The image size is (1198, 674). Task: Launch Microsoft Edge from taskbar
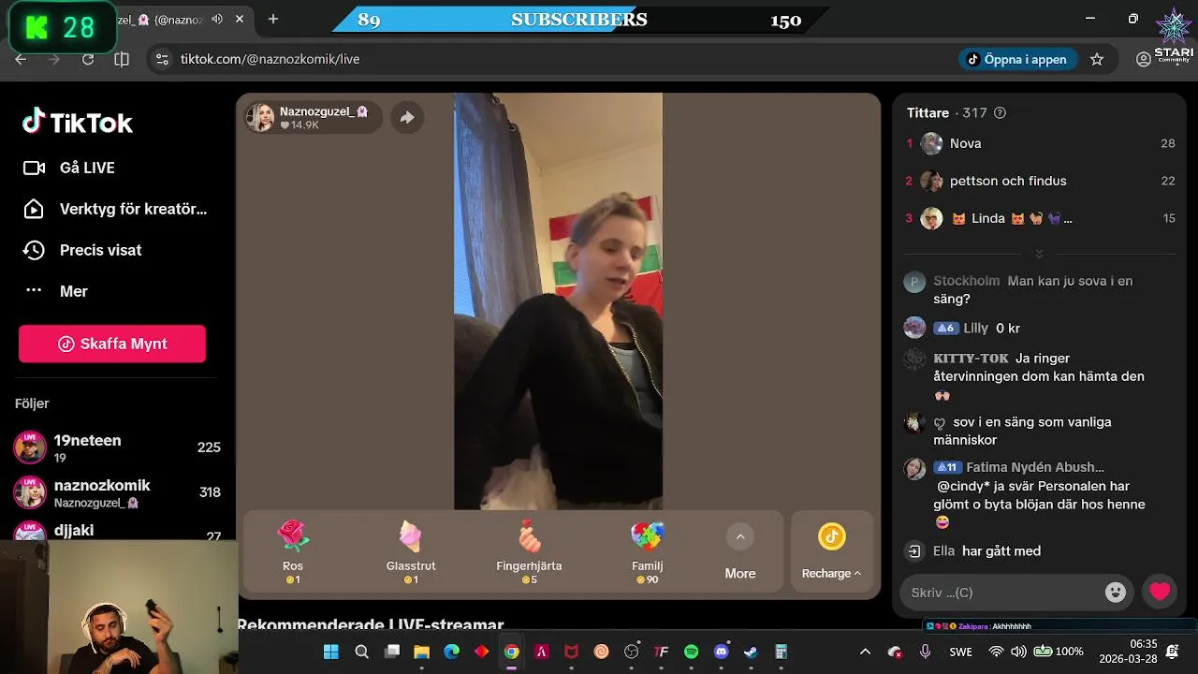pos(452,652)
